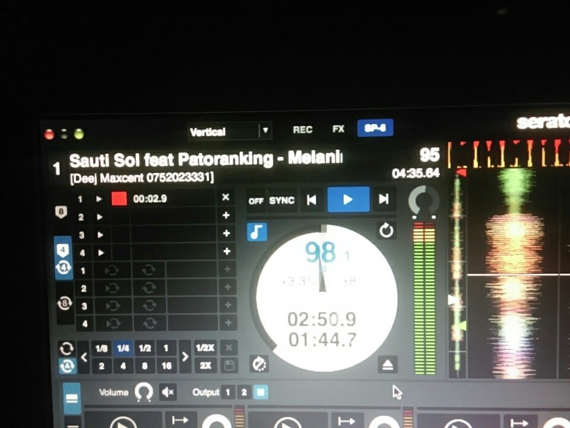570x428 pixels.
Task: Skip to the previous track
Action: (x=312, y=200)
